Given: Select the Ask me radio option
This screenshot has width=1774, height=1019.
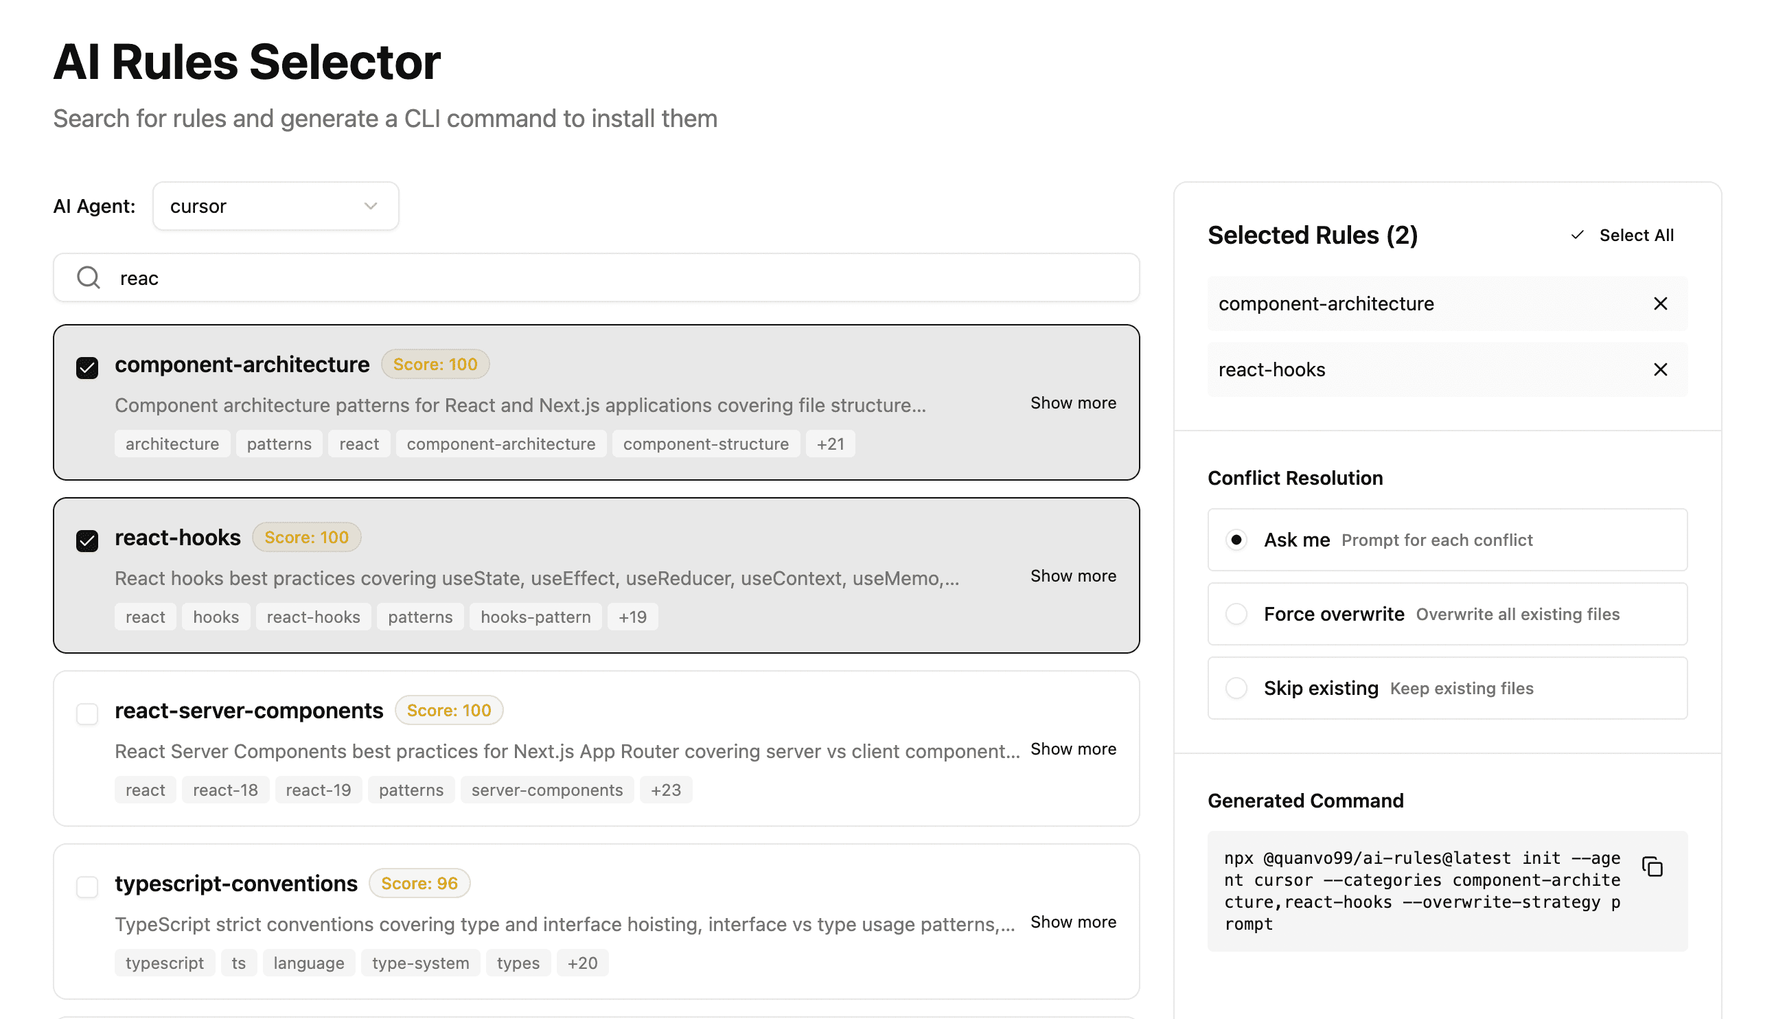Looking at the screenshot, I should point(1236,540).
